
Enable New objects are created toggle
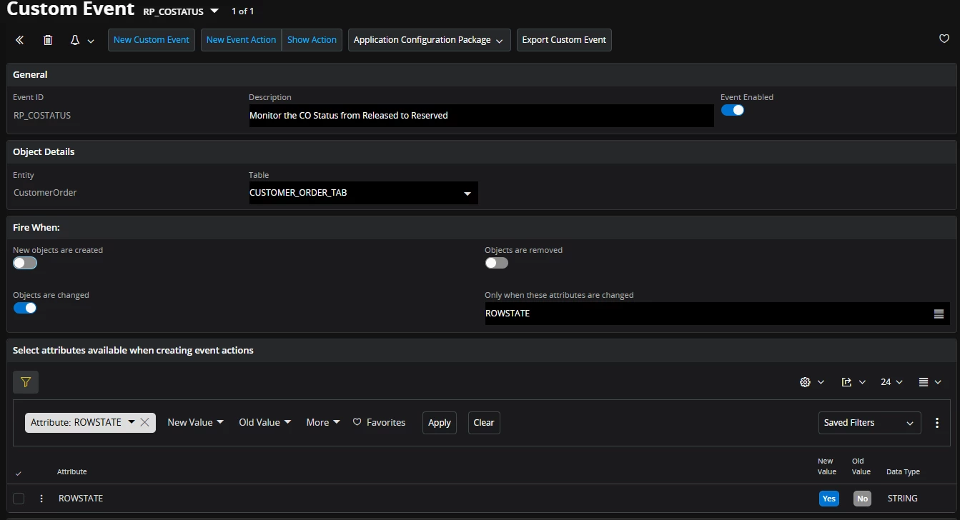pyautogui.click(x=25, y=263)
